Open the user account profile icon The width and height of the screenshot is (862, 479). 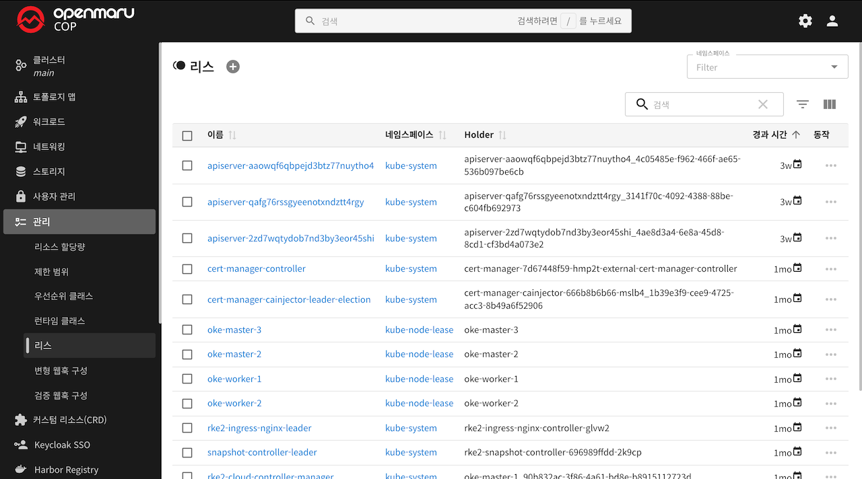[832, 21]
